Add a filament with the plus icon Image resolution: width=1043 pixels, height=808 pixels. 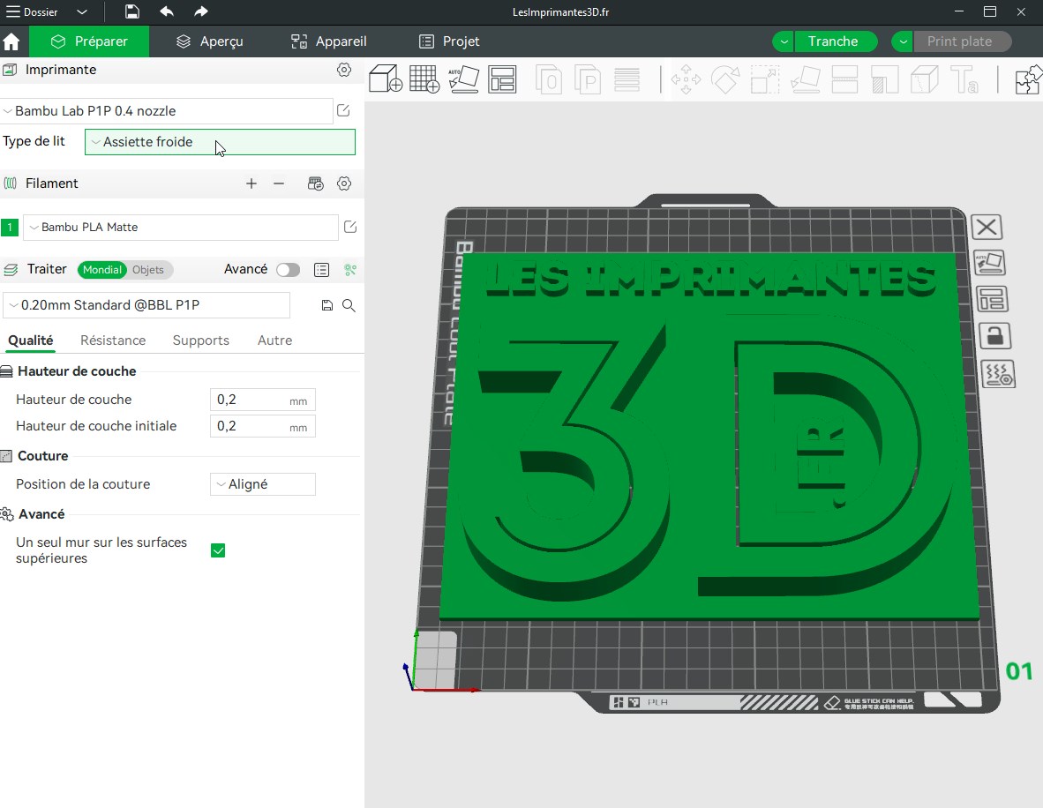coord(251,183)
